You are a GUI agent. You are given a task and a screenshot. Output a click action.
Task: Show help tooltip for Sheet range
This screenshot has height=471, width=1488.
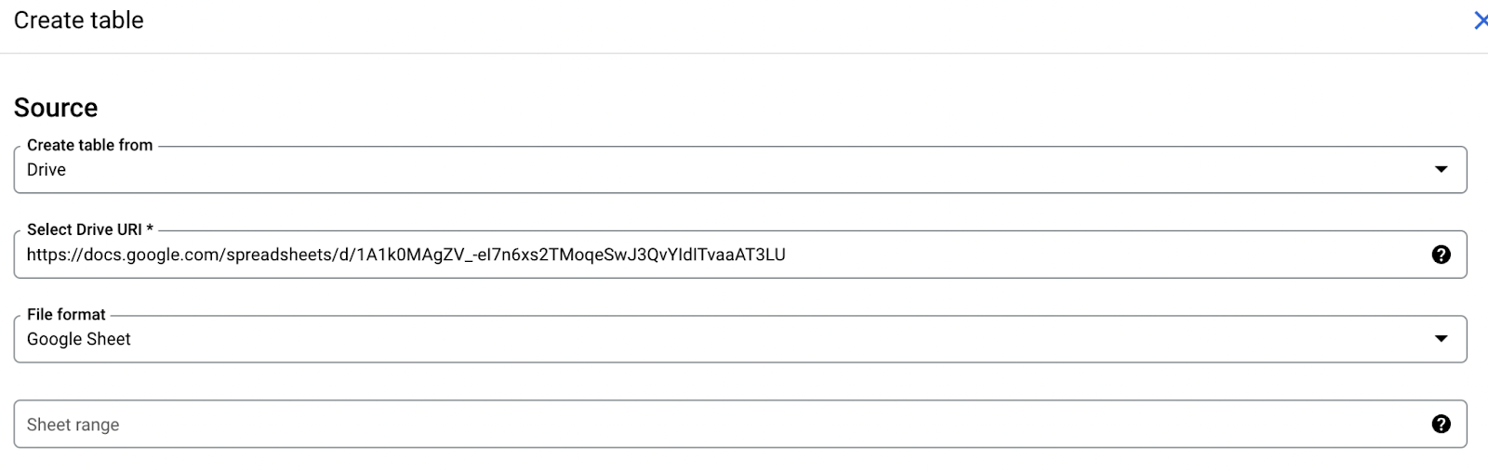[1441, 424]
